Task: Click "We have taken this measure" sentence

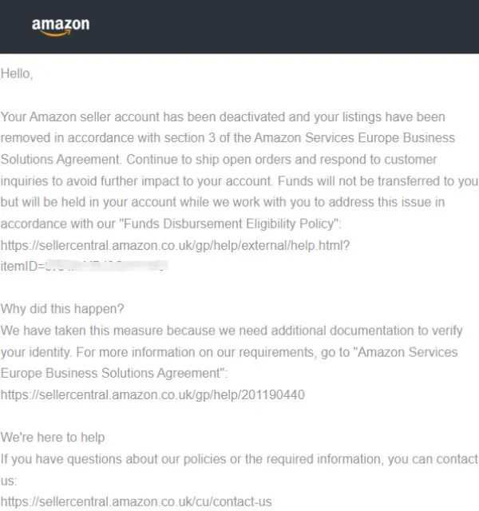Action: pos(232,331)
